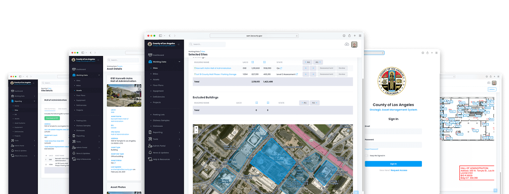Click the browser share icon in the front window
Image resolution: width=509 pixels, height=194 pixels.
[x=349, y=36]
